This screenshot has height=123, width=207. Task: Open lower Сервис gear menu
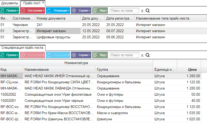[x=81, y=55]
